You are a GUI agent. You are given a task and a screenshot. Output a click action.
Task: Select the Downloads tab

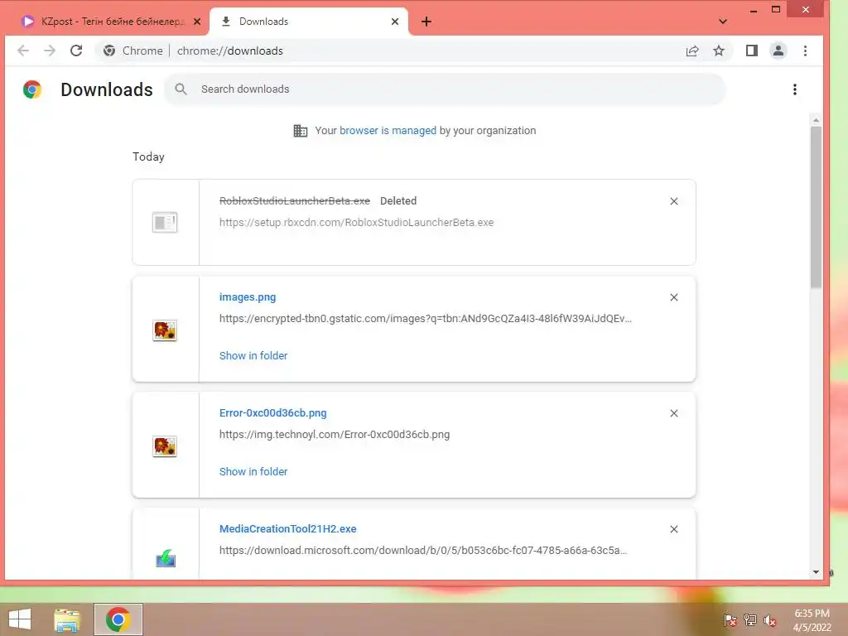click(308, 22)
